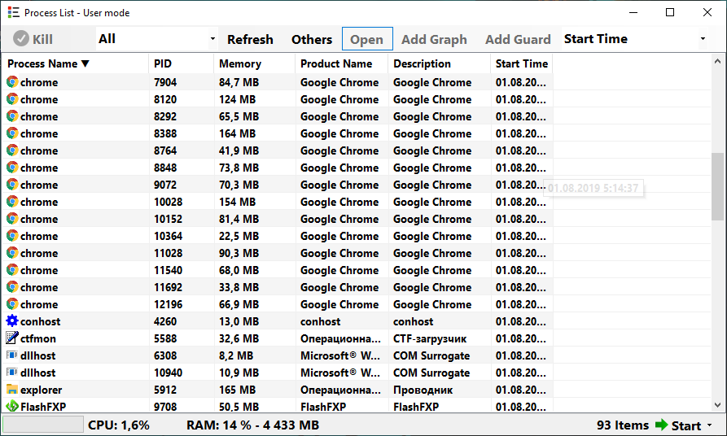Click Chrome icon of PID 11028 row

pyautogui.click(x=12, y=253)
